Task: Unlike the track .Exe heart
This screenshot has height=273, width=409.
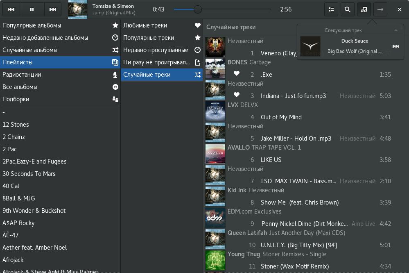Action: [x=236, y=74]
